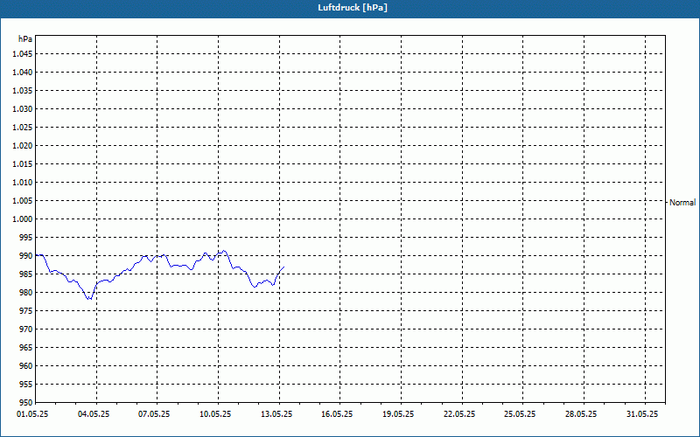
Task: Click the 22.05.25 date label
Action: tap(459, 414)
